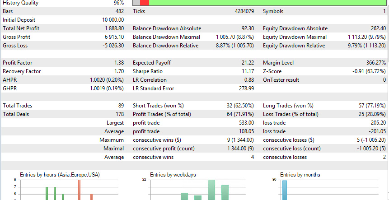The width and height of the screenshot is (389, 200).
Task: Select Initial Deposit value 10 000.00
Action: point(113,20)
